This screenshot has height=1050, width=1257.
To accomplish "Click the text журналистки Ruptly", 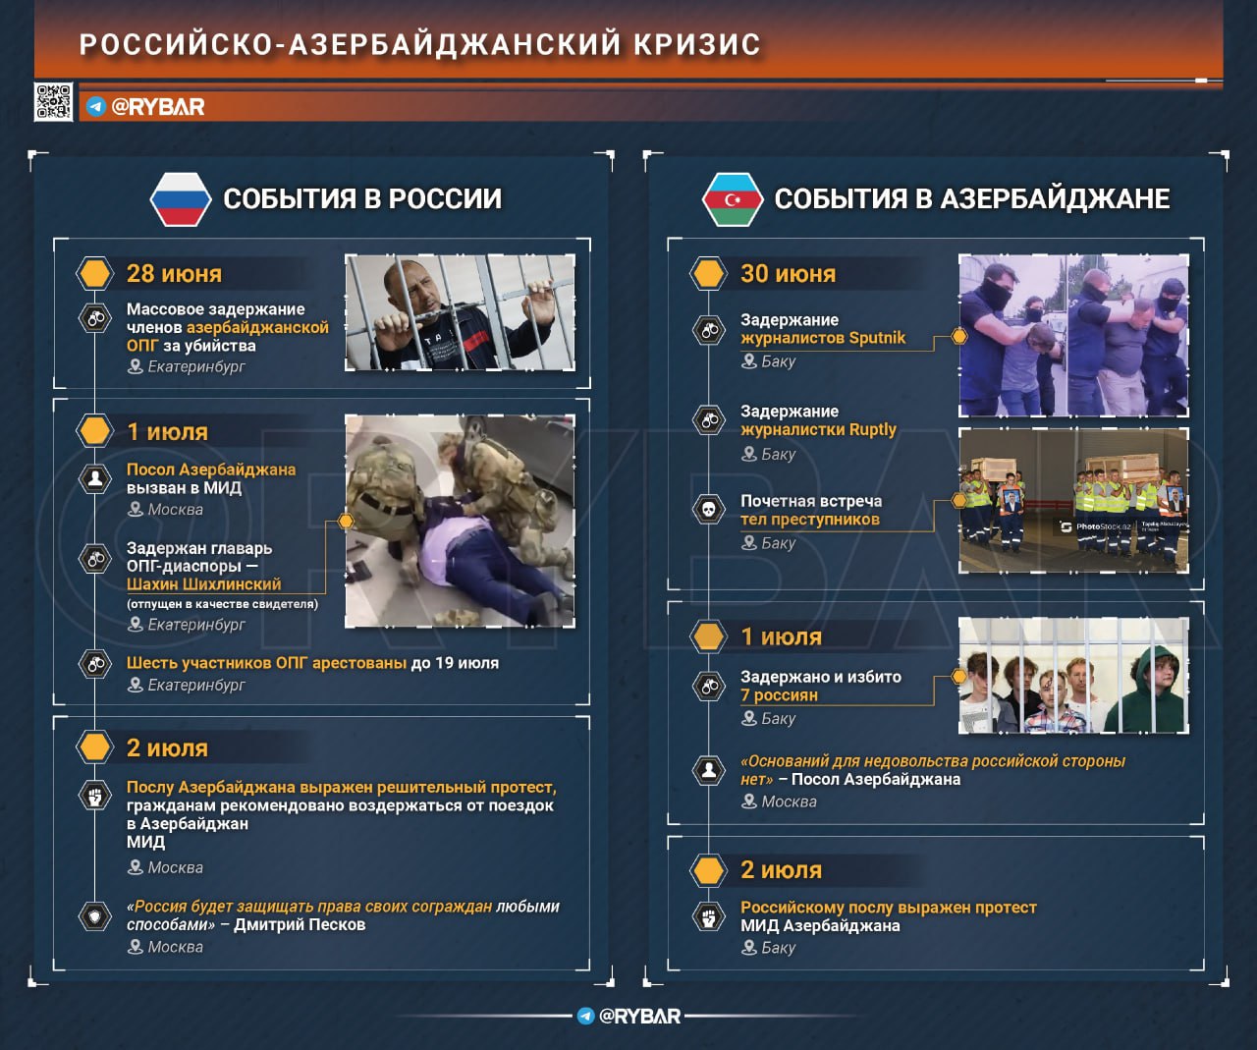I will click(818, 429).
